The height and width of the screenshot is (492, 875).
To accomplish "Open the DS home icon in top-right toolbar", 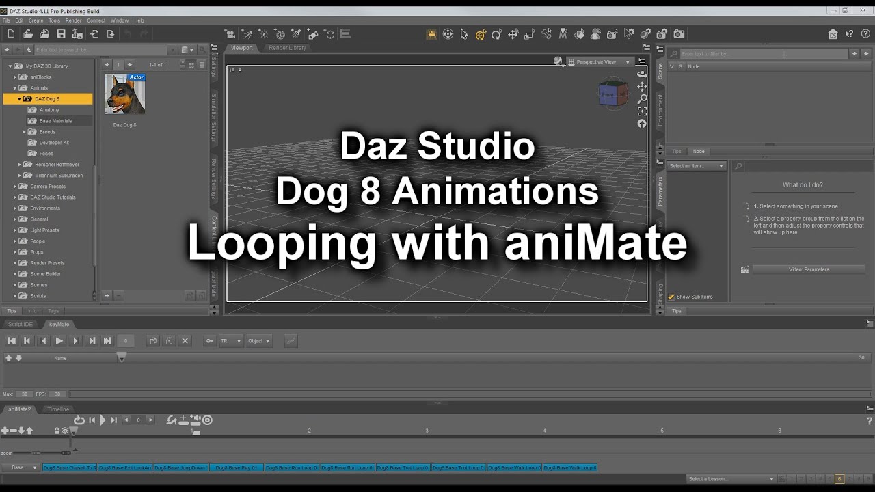I will (833, 34).
